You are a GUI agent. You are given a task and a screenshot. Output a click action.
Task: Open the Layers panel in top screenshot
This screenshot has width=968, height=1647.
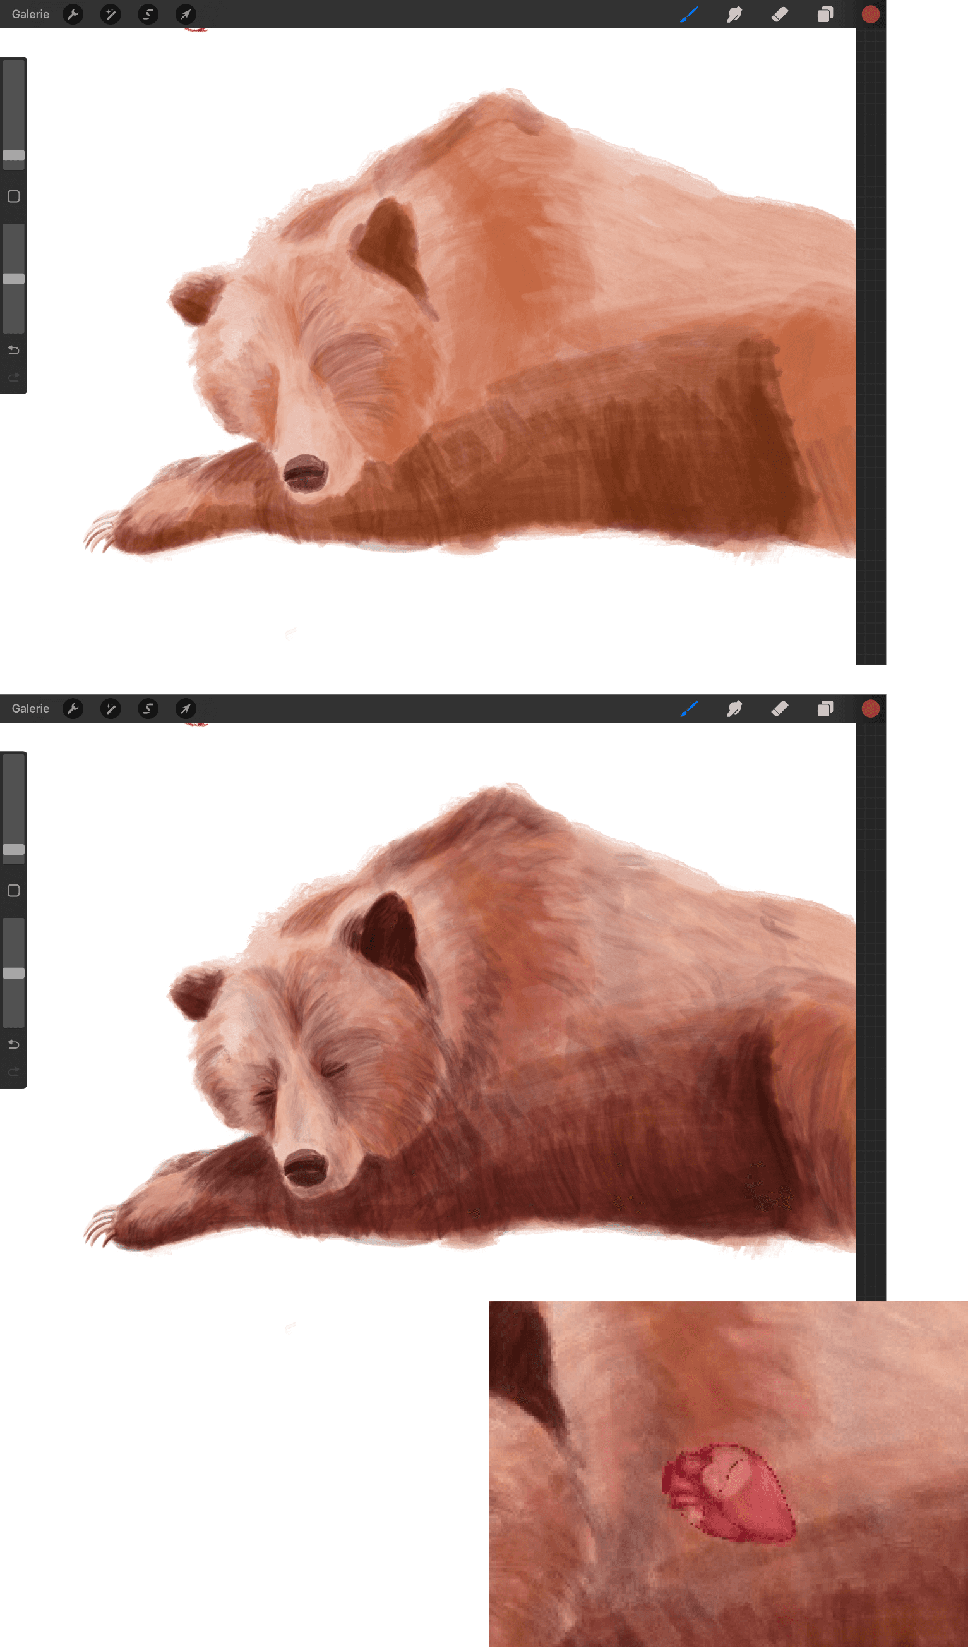pos(825,15)
